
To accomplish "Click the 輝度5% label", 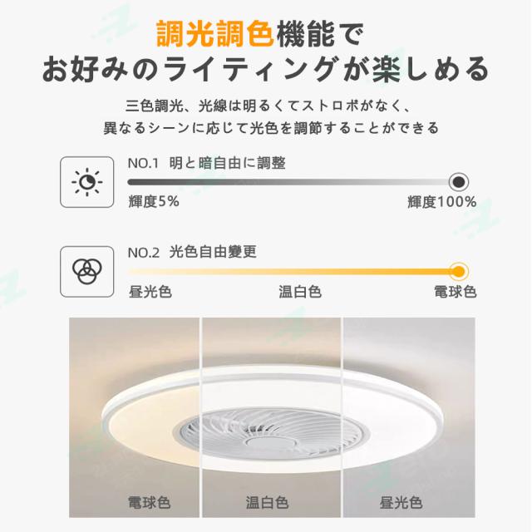I will pyautogui.click(x=154, y=201).
